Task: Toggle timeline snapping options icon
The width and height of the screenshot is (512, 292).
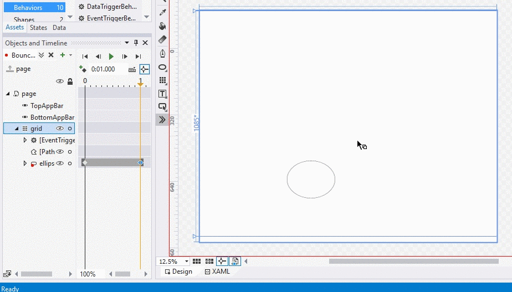Action: coord(132,69)
